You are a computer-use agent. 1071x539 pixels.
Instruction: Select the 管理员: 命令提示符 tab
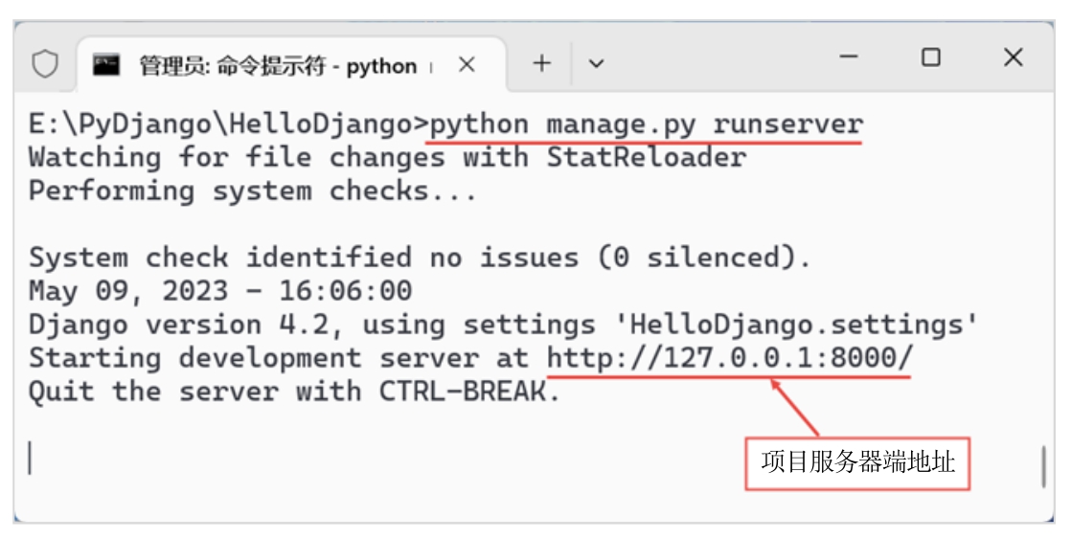(278, 66)
